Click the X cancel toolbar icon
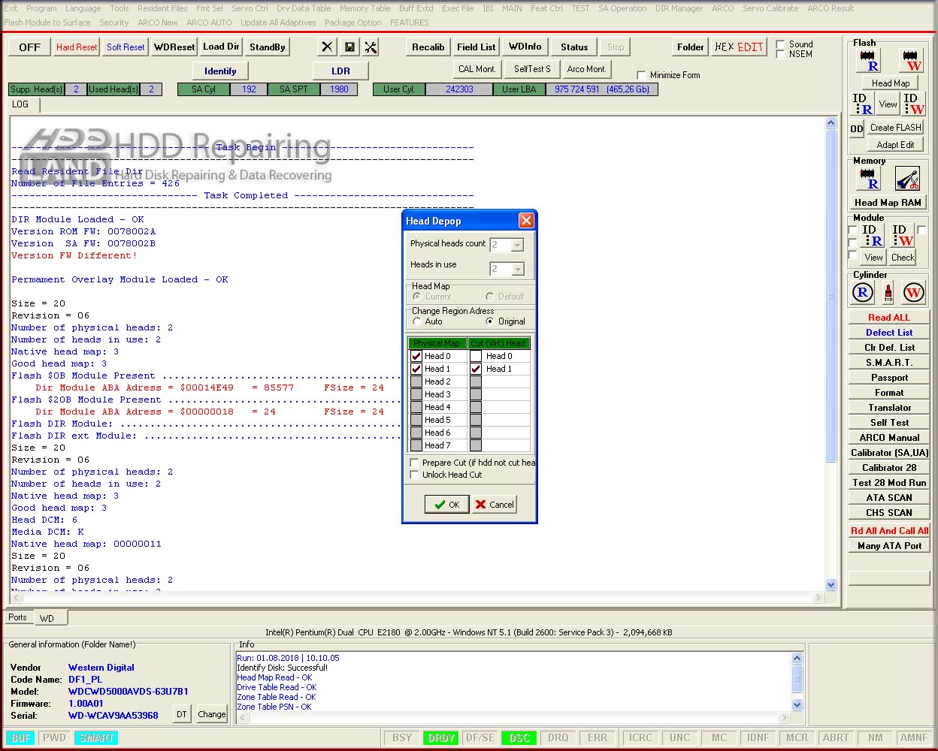This screenshot has width=938, height=751. click(327, 47)
